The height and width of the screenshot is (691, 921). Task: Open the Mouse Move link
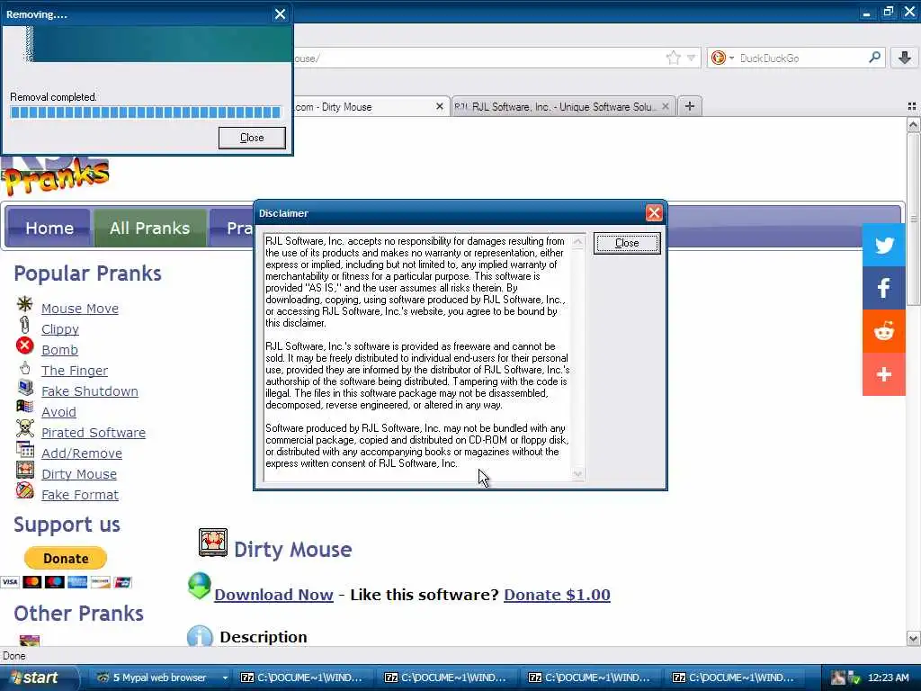[x=80, y=309]
